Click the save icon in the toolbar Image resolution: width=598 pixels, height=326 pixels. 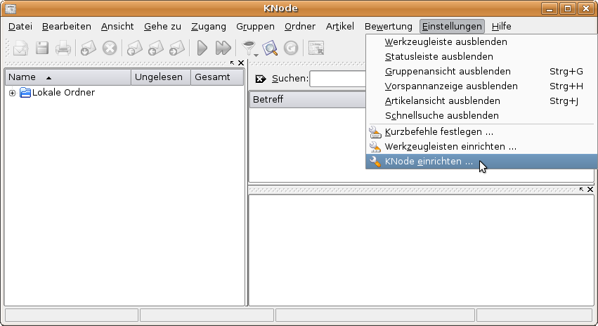pyautogui.click(x=42, y=48)
